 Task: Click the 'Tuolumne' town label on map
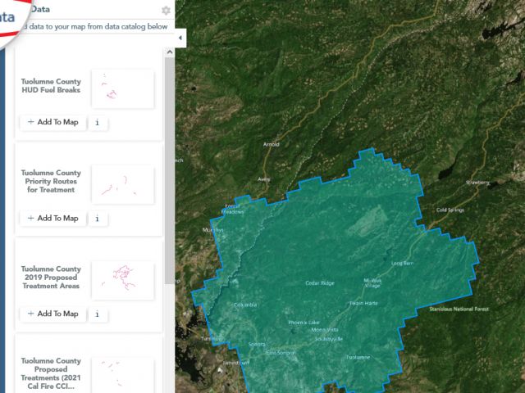click(358, 357)
